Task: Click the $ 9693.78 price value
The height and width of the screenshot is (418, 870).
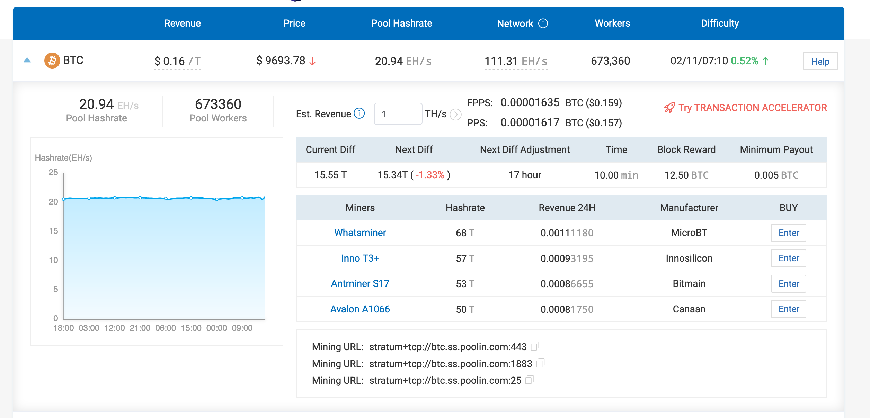Action: tap(281, 61)
